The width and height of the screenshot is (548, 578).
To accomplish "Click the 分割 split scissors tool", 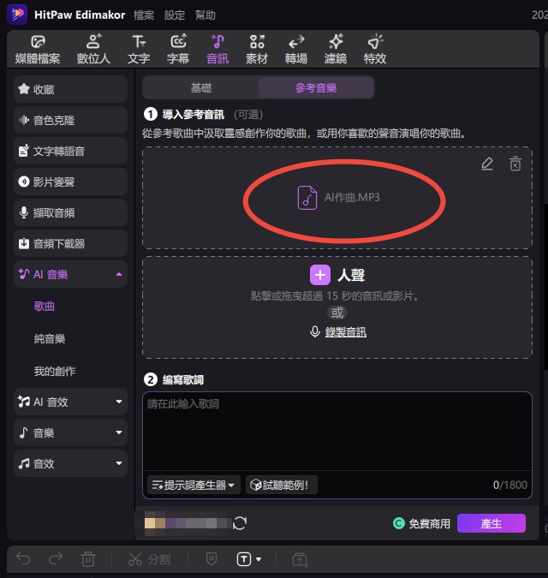I will [149, 559].
